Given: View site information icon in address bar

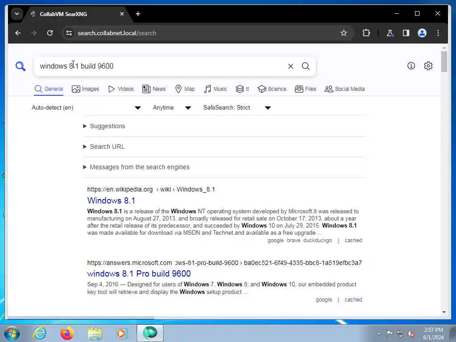Looking at the screenshot, I should [69, 33].
